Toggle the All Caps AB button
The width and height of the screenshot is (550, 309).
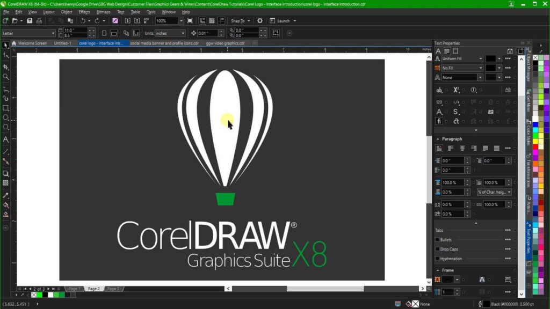(x=508, y=90)
